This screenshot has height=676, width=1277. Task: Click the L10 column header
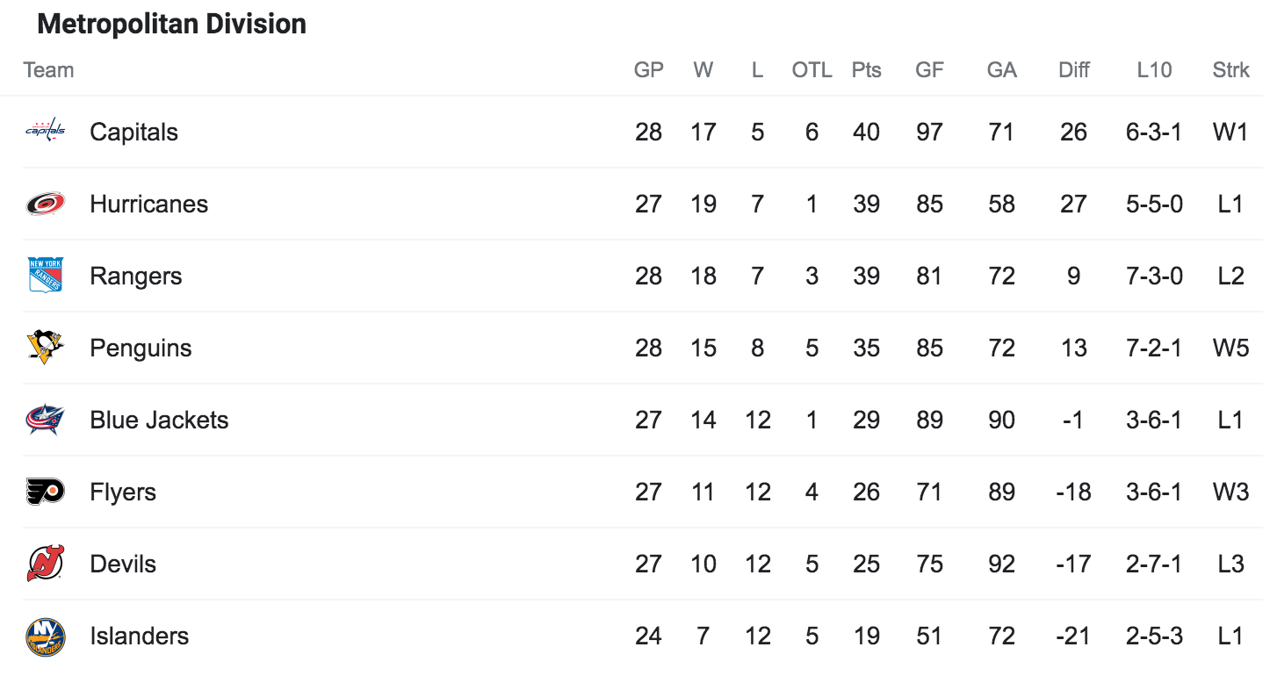(x=1154, y=70)
